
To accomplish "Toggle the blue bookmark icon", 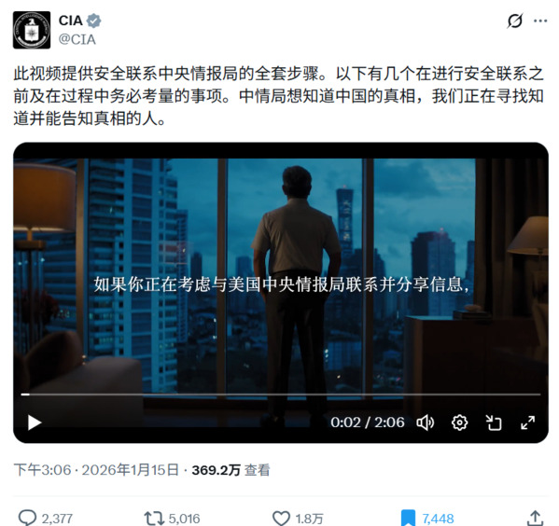I will click(408, 519).
